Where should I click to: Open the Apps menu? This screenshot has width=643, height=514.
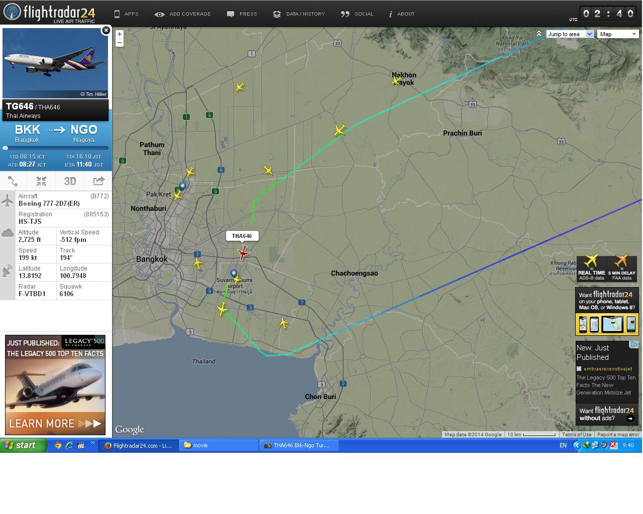pos(126,14)
